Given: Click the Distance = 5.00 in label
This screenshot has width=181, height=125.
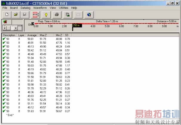Looking at the screenshot, I should pyautogui.click(x=167, y=21).
